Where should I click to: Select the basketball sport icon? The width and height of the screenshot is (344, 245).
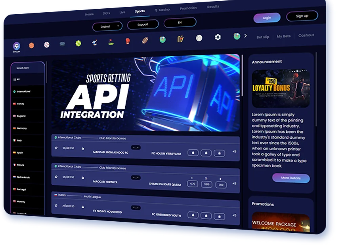tap(31, 45)
